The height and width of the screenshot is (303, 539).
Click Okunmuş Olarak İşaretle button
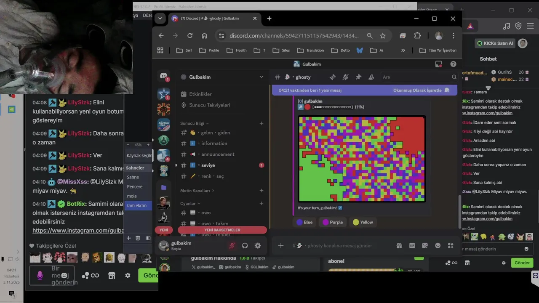click(421, 90)
